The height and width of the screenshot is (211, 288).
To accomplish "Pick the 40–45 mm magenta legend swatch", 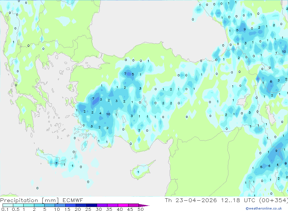I will [x=123, y=205].
